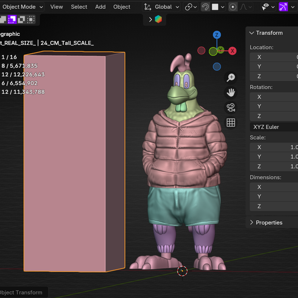Click the statistics row reading 6 / 6,554,902

20,83
